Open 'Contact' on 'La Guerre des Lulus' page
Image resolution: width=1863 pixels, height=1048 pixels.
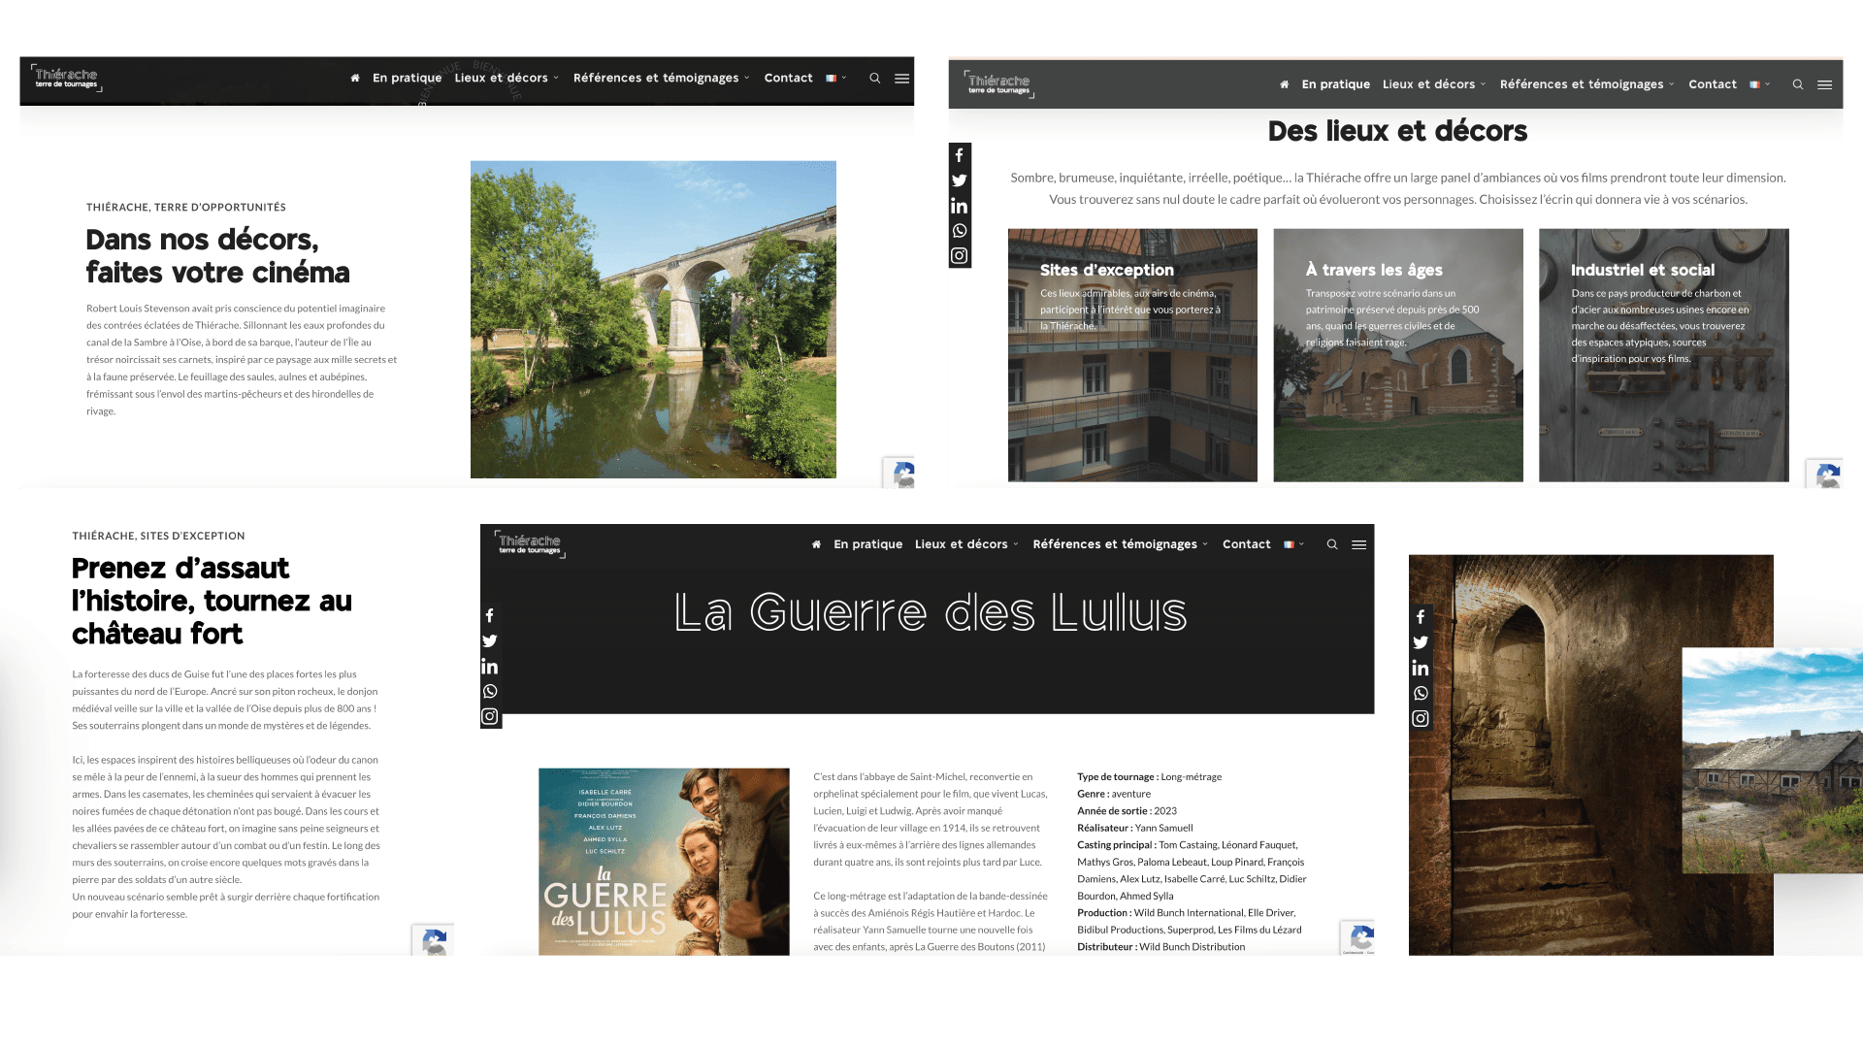coord(1247,544)
